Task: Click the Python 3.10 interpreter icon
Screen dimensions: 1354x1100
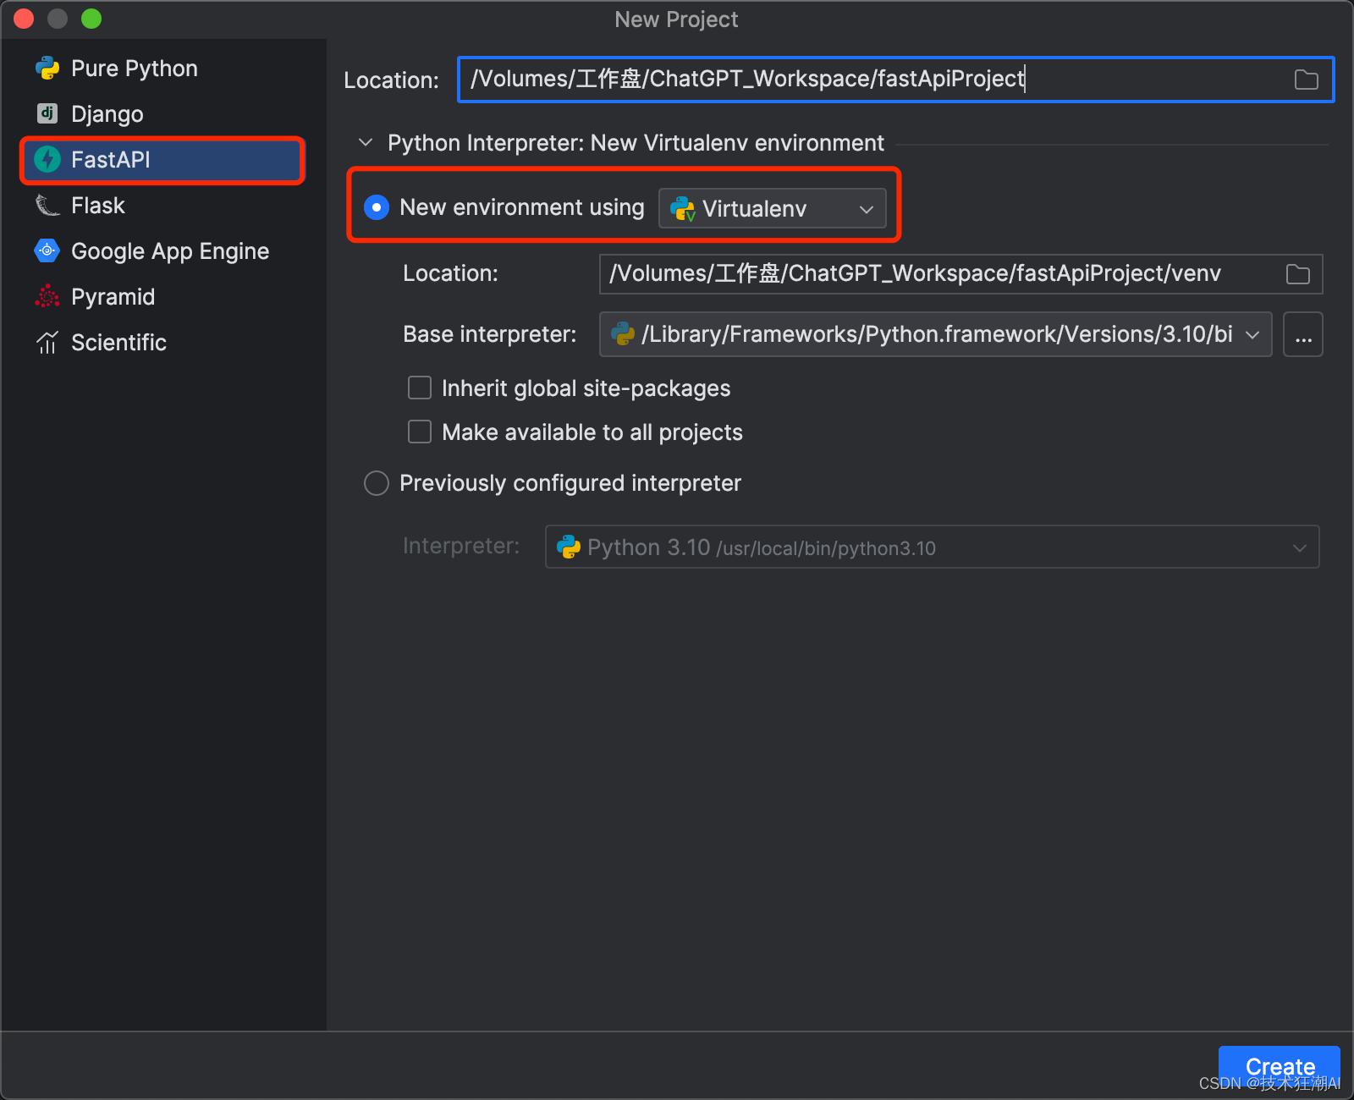Action: coord(569,547)
